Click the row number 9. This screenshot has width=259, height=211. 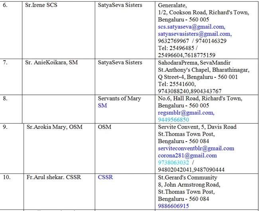(5, 127)
